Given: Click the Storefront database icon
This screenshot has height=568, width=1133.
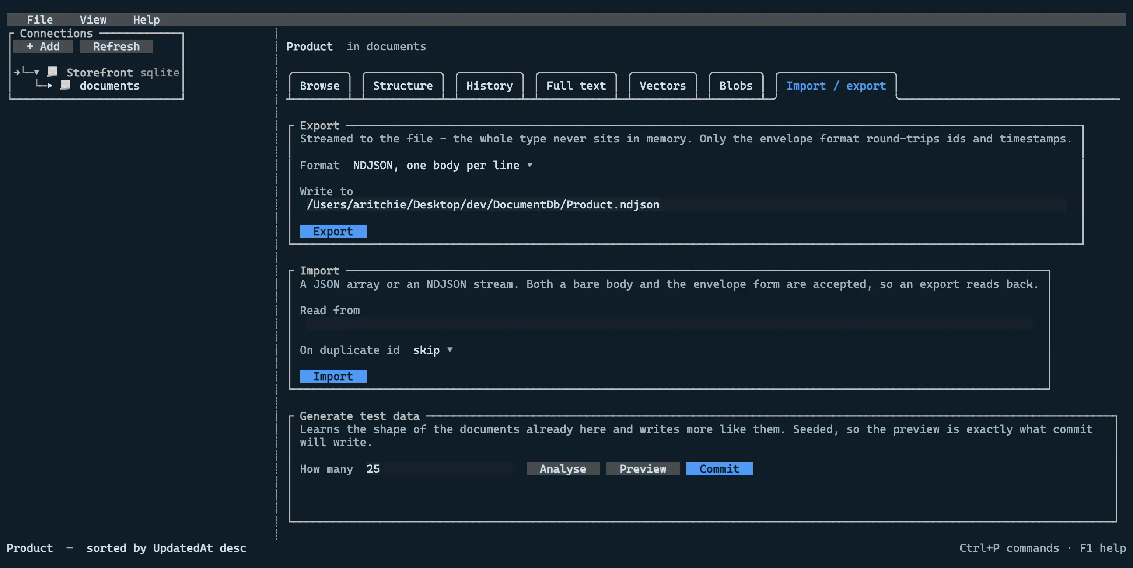Looking at the screenshot, I should (53, 72).
